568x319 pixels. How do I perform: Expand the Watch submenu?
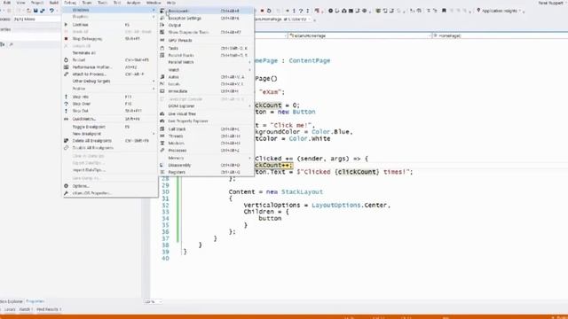(205, 70)
